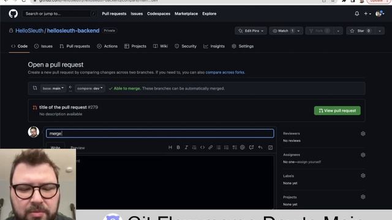Expand the Star lists arrow

click(380, 31)
